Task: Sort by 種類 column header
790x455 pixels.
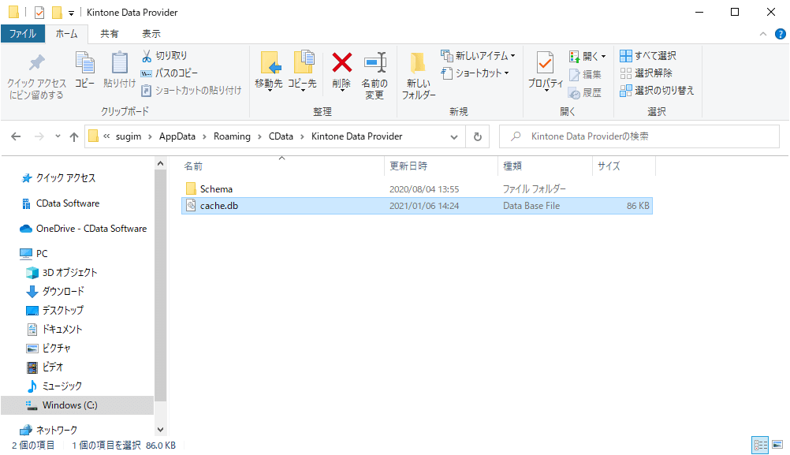Action: click(545, 166)
